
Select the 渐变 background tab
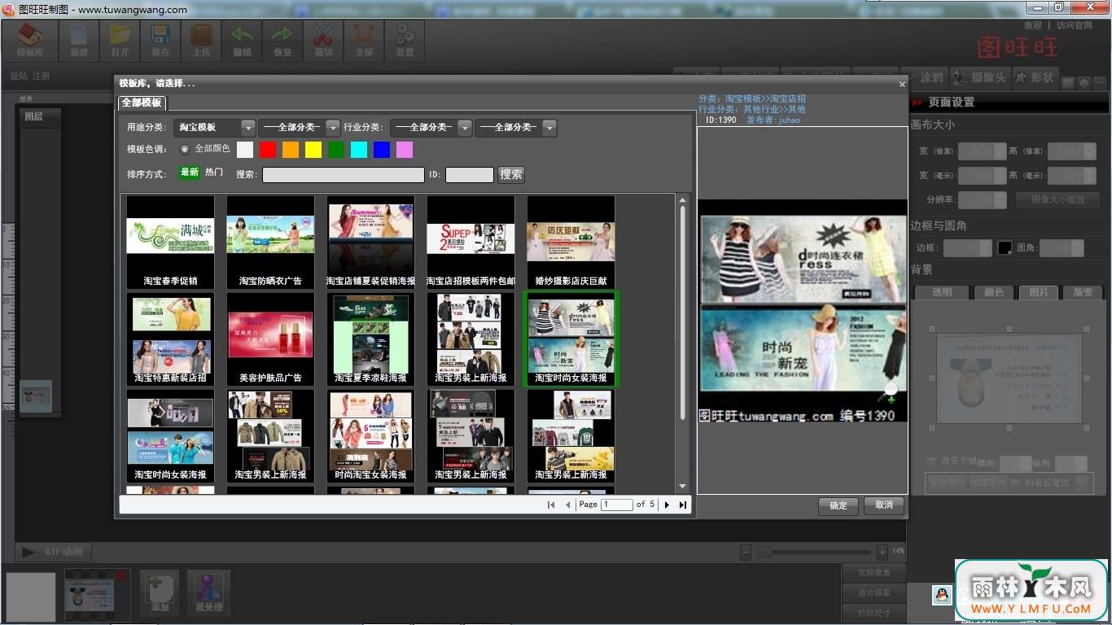pos(1083,292)
